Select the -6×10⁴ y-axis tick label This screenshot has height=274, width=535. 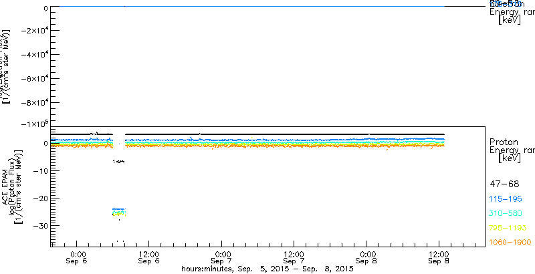click(34, 79)
